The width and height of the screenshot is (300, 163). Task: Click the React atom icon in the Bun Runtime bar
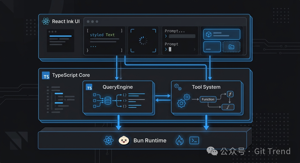109,141
